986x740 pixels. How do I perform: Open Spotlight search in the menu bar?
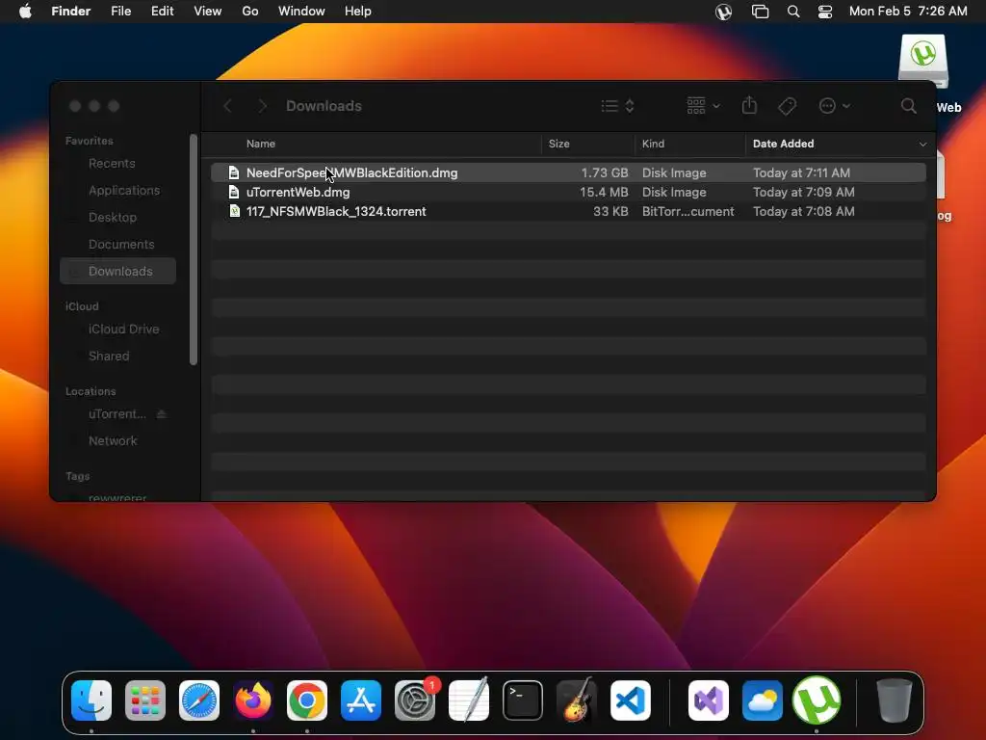793,12
